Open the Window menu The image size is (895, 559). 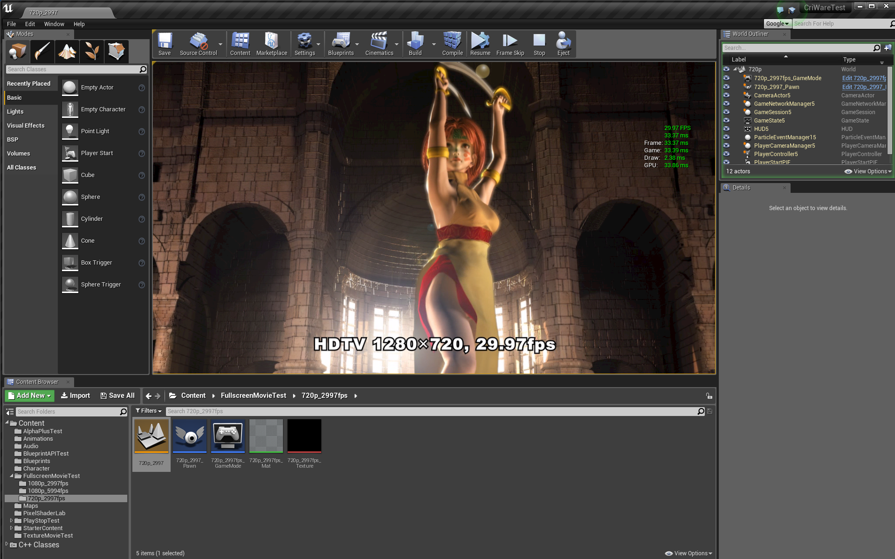point(54,24)
